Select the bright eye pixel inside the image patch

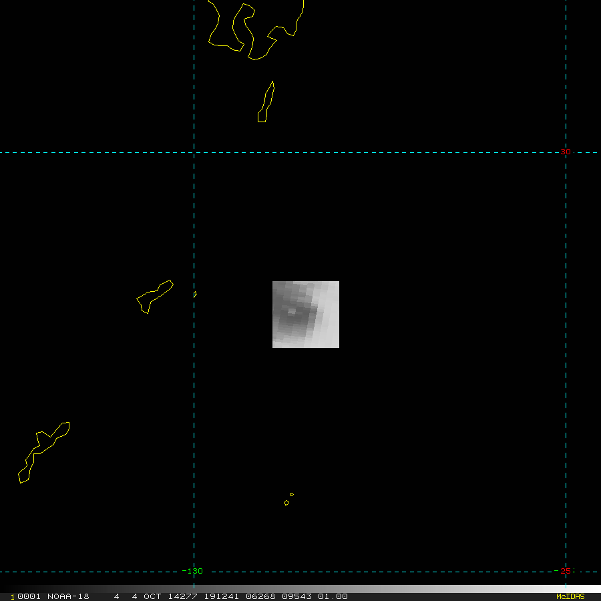292,311
